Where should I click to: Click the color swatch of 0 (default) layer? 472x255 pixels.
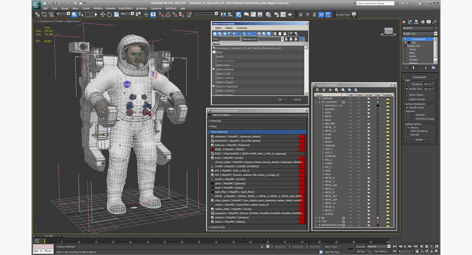[x=378, y=98]
